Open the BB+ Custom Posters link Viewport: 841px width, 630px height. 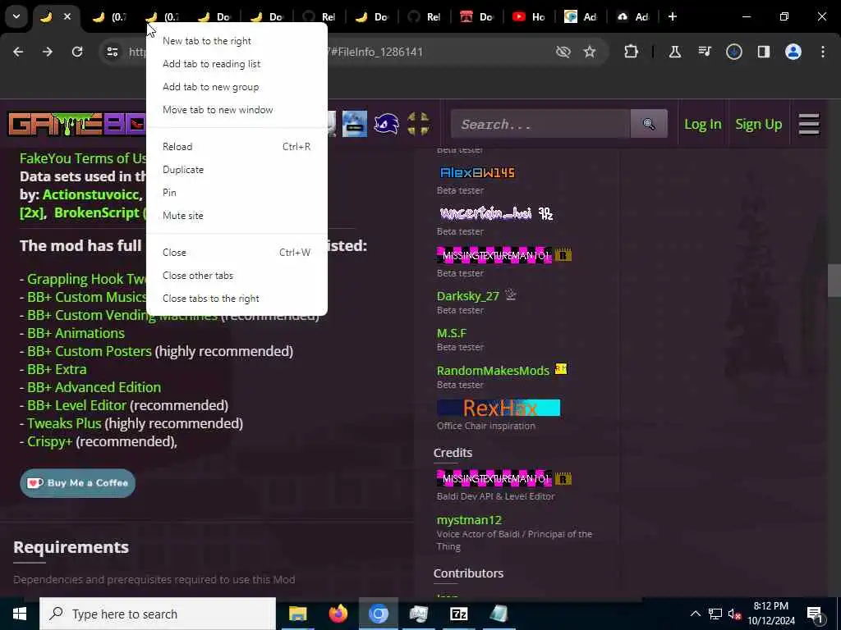click(x=90, y=351)
